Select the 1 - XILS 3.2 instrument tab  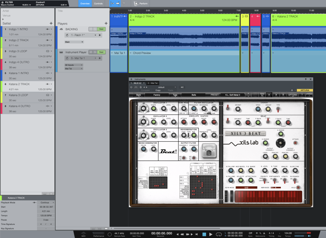coord(137,83)
